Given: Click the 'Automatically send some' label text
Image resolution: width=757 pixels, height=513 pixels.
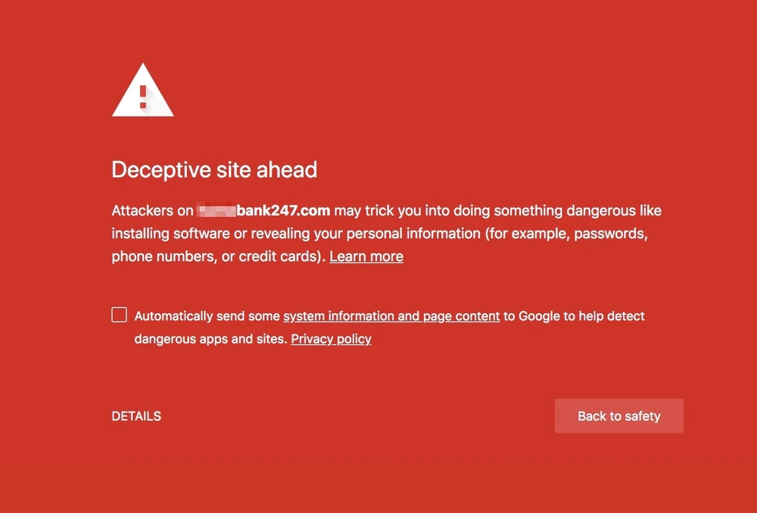Looking at the screenshot, I should click(207, 316).
